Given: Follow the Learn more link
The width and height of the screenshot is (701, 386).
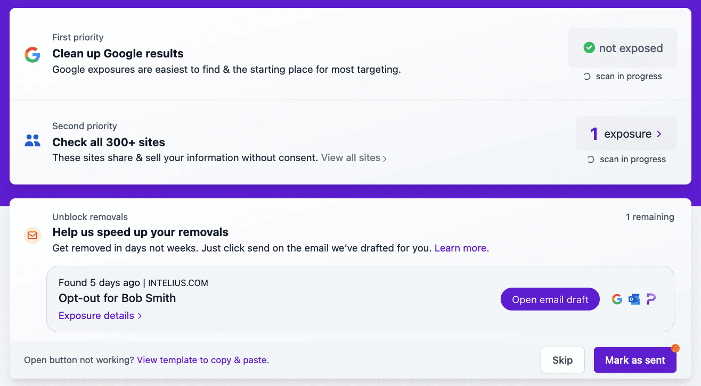Looking at the screenshot, I should pyautogui.click(x=462, y=248).
